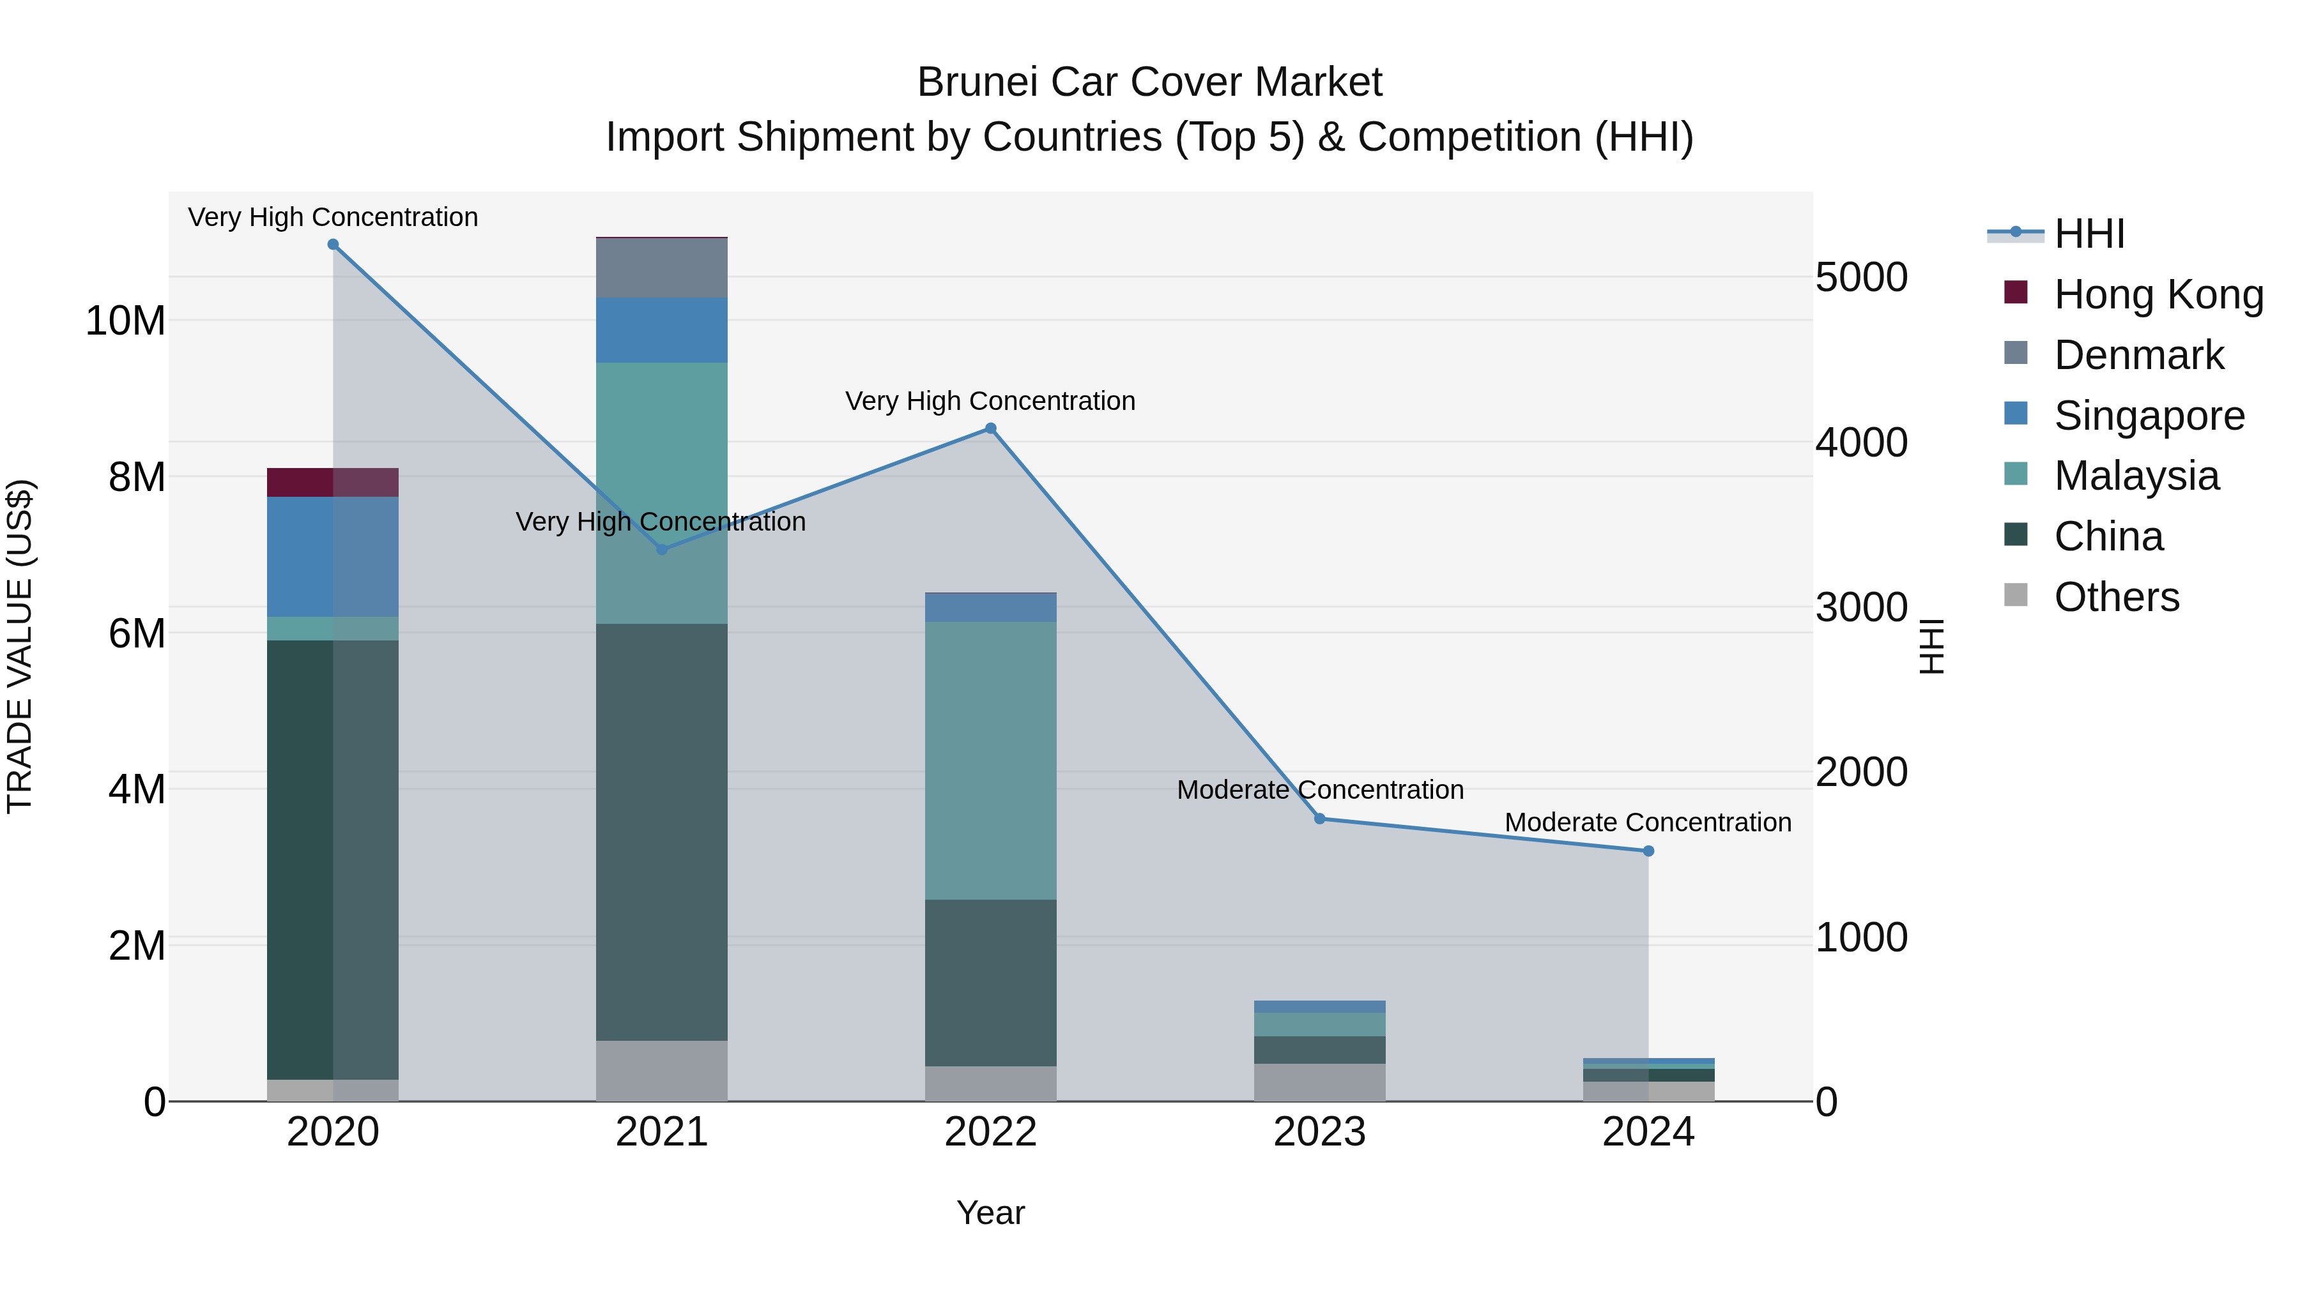Click Others segment in 2024 bar

(1648, 1091)
